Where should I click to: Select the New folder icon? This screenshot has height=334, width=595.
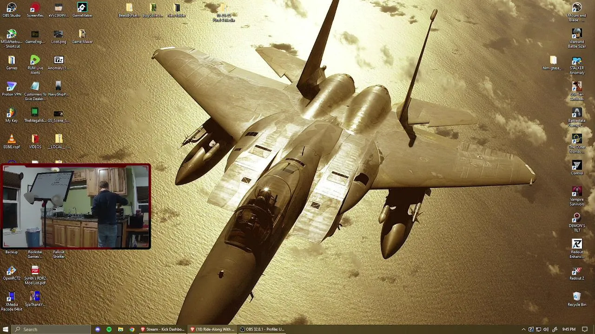(177, 10)
